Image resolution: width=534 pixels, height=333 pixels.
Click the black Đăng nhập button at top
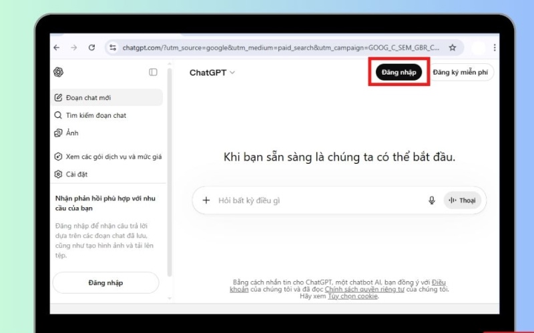398,72
